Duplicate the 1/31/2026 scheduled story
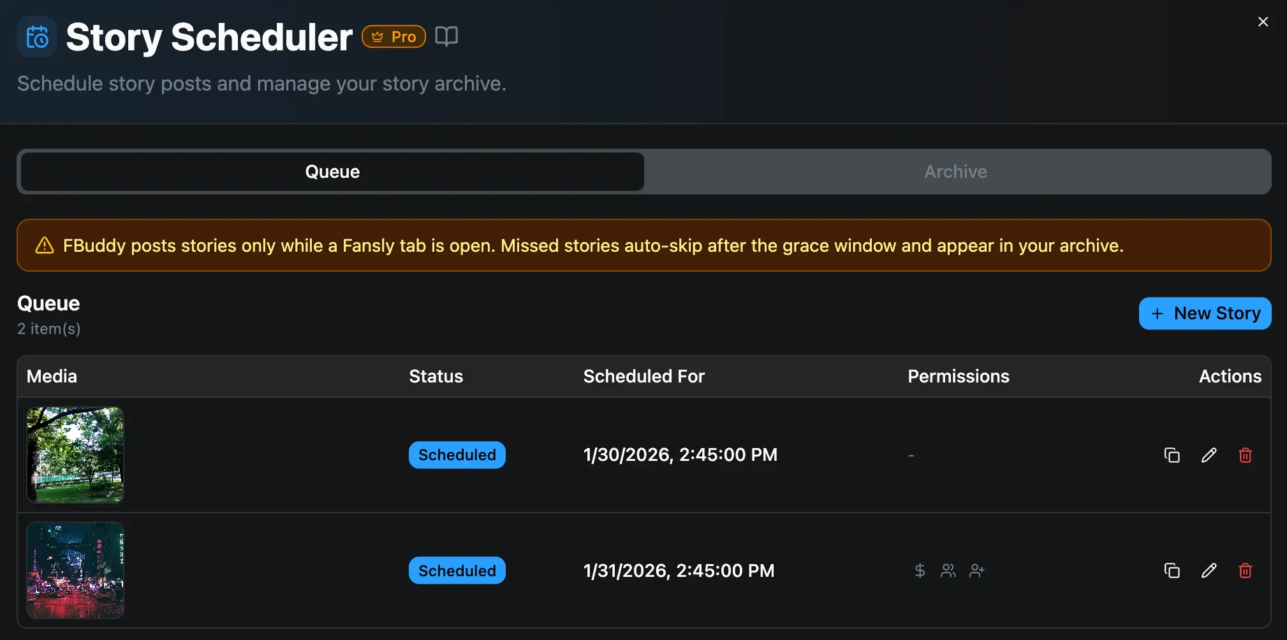 [x=1172, y=571]
